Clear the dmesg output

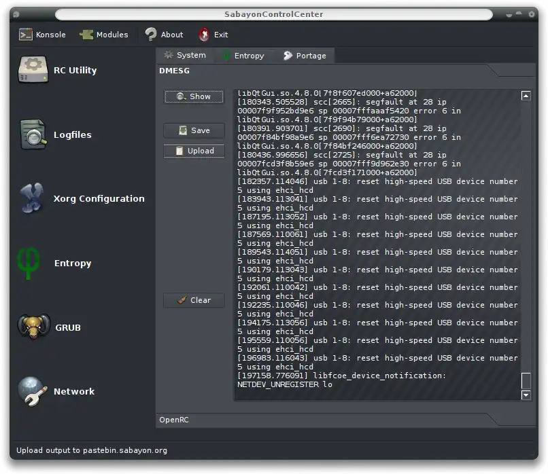(x=194, y=300)
